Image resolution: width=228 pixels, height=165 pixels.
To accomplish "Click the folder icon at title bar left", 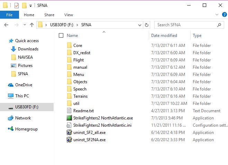I will click(6, 5).
